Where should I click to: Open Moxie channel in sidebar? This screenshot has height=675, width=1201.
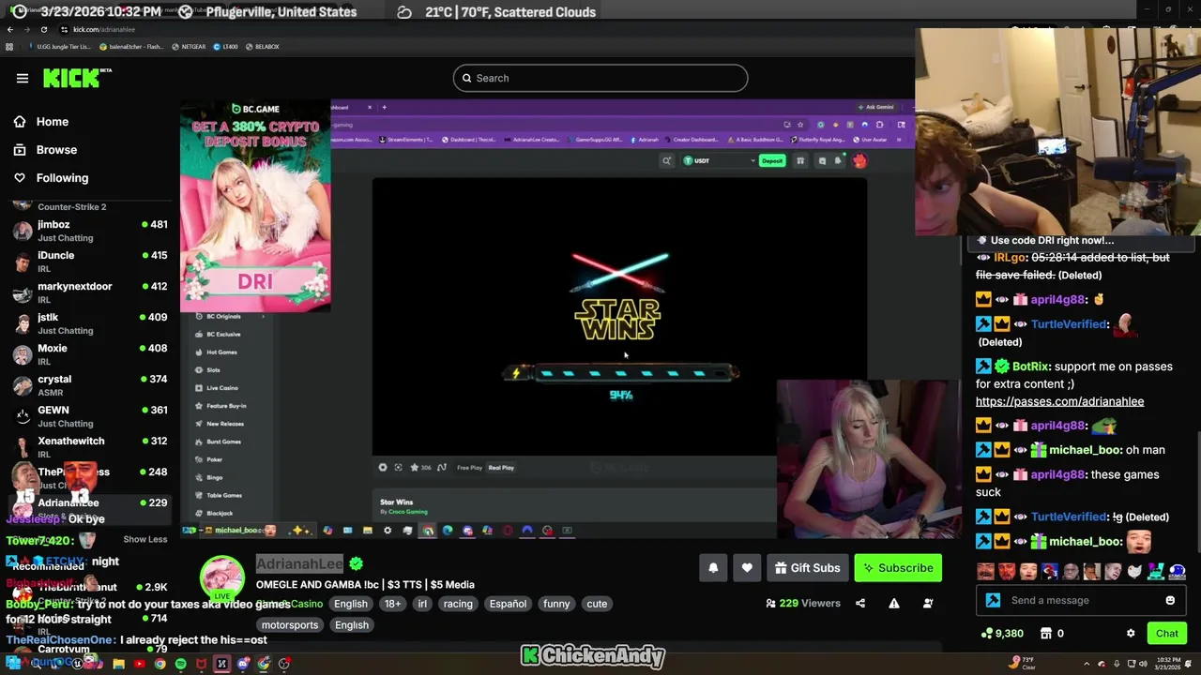click(x=89, y=354)
